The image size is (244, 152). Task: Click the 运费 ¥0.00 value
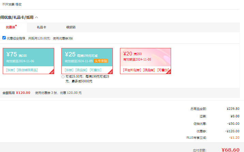tap(235, 116)
